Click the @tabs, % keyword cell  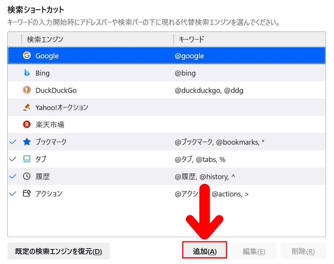pos(200,159)
